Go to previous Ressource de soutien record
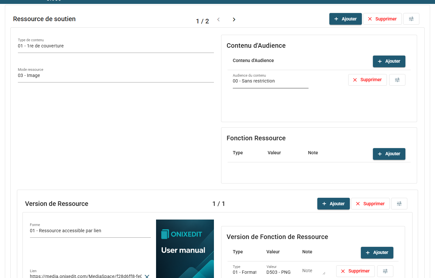Screen dimensions: 435x278 tap(218, 19)
